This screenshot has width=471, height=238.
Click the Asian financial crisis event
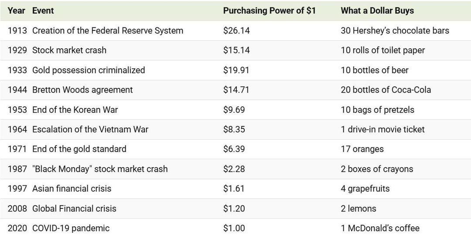pos(72,189)
